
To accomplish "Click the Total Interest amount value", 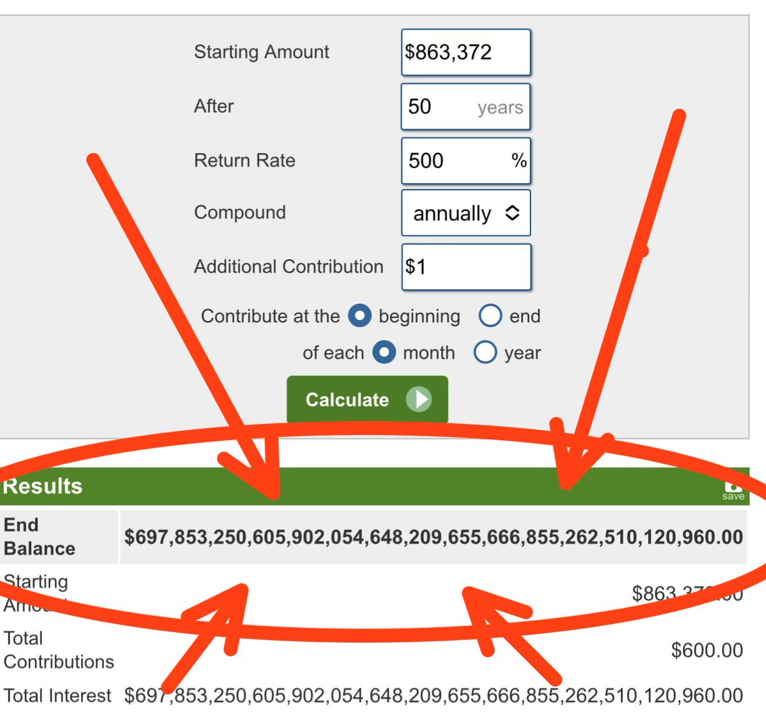I will [433, 695].
